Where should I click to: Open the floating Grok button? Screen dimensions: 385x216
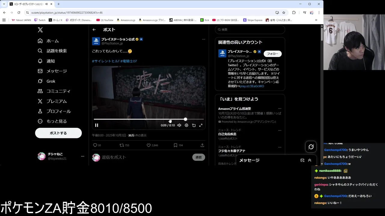[311, 147]
